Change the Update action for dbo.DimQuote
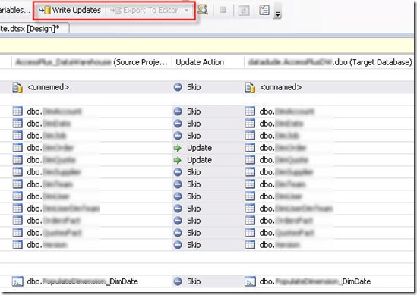417x295 pixels. coord(199,160)
